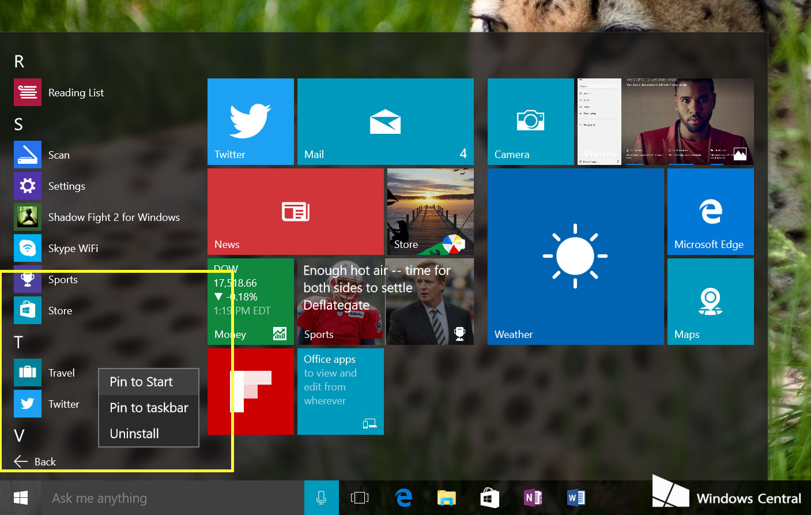The height and width of the screenshot is (515, 811).
Task: Open the Twitter icon in the app list
Action: tap(28, 404)
